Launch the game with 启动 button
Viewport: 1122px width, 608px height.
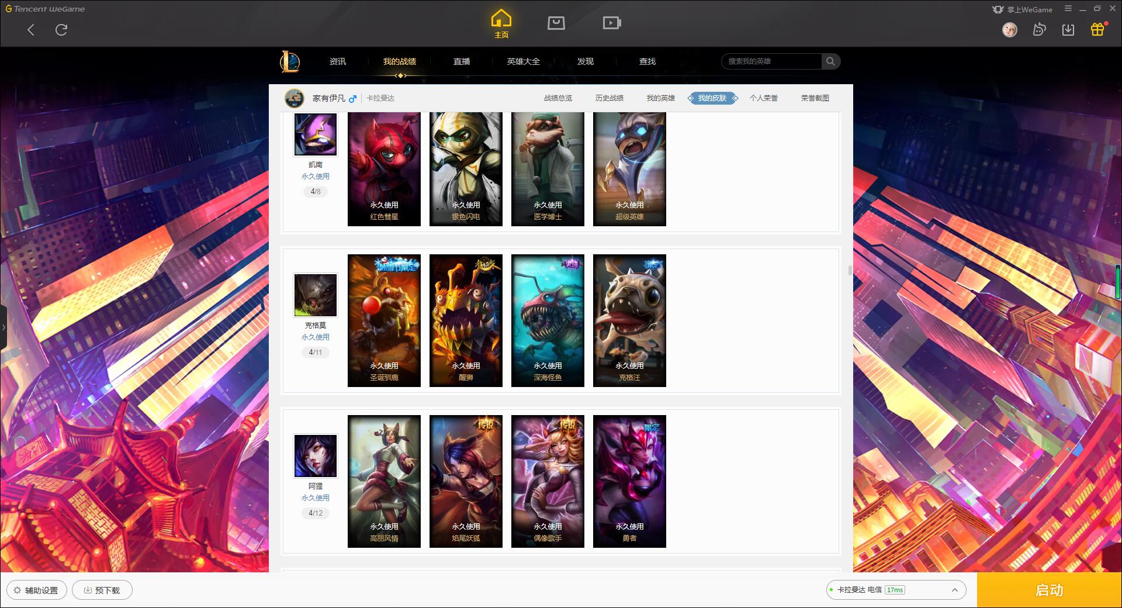(x=1049, y=590)
